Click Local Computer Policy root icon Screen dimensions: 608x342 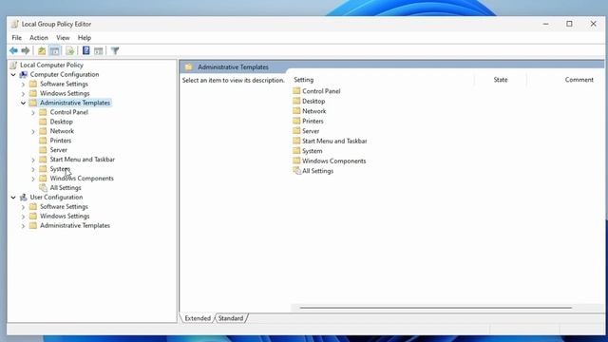14,66
